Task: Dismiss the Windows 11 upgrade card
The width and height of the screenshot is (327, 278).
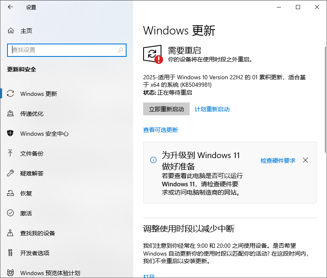Action: [x=305, y=160]
